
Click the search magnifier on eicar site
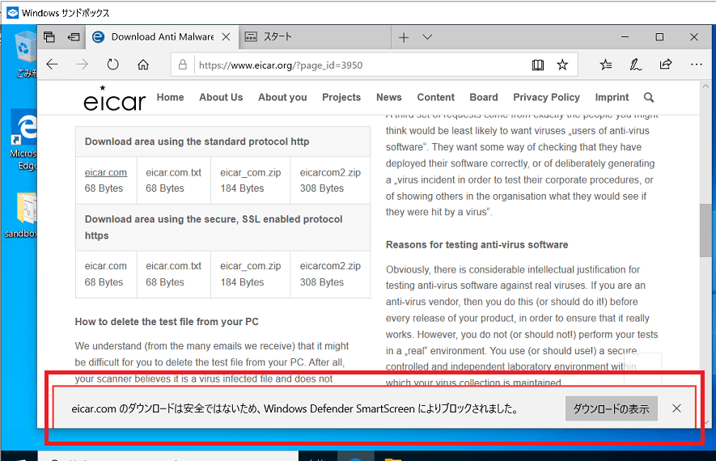(649, 97)
